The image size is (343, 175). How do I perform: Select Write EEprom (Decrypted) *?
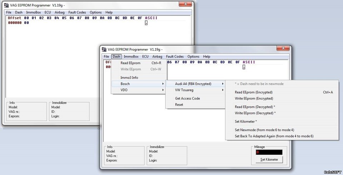[x=282, y=113]
